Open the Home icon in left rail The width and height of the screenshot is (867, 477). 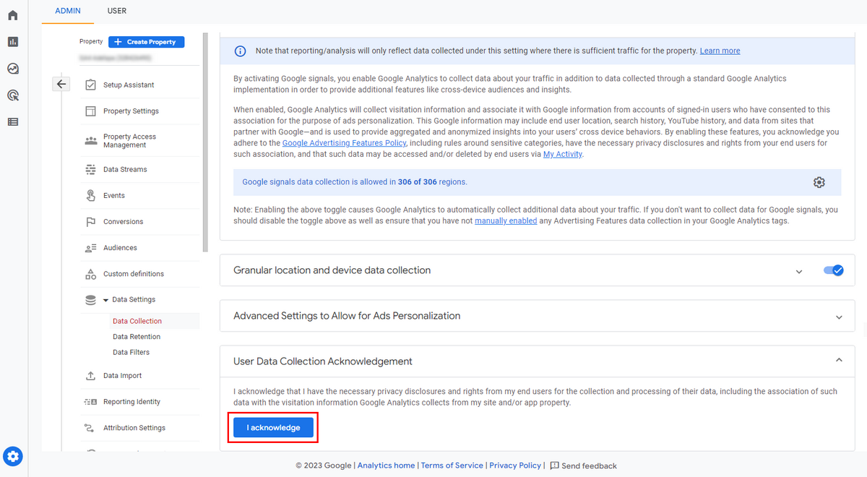click(13, 15)
